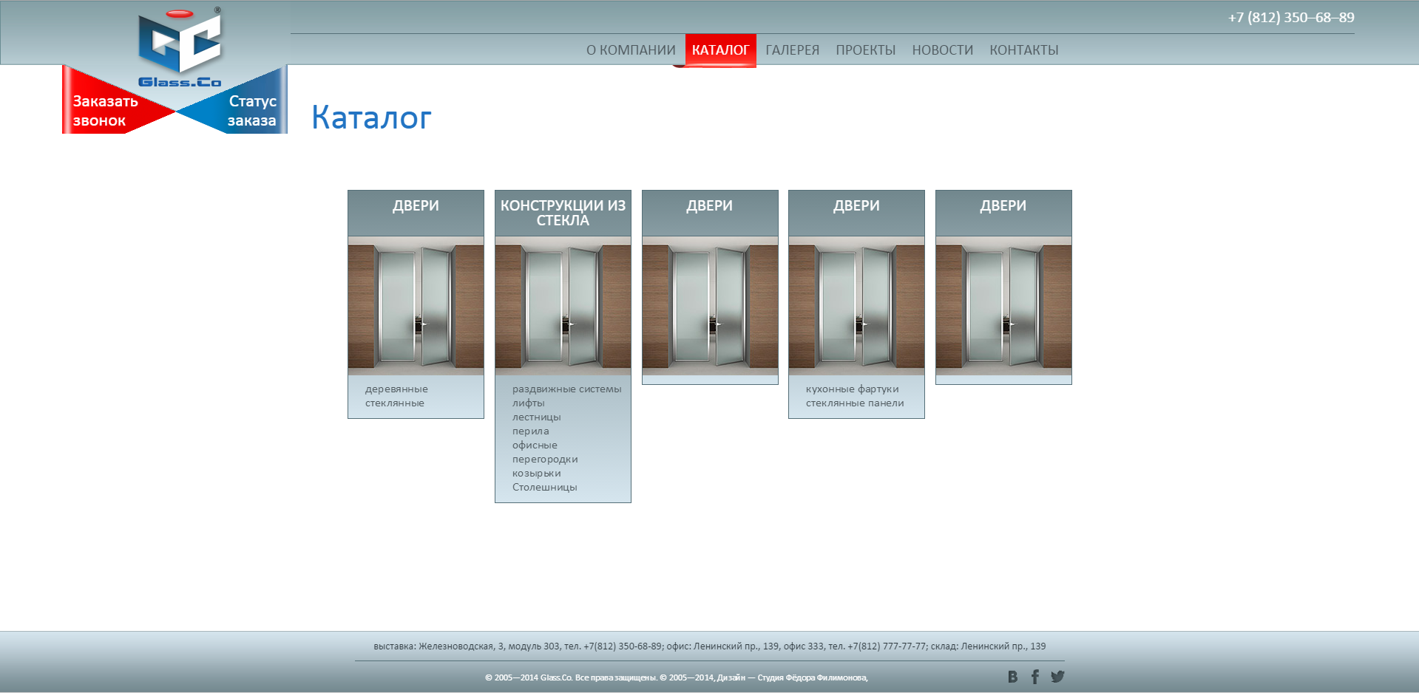Click the phone number +7 (812) 350-68-89
Screen dimensions: 1419x693
(1291, 17)
